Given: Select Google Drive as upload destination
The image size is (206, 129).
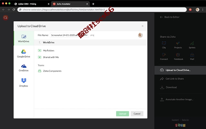Looking at the screenshot, I should [23, 54].
